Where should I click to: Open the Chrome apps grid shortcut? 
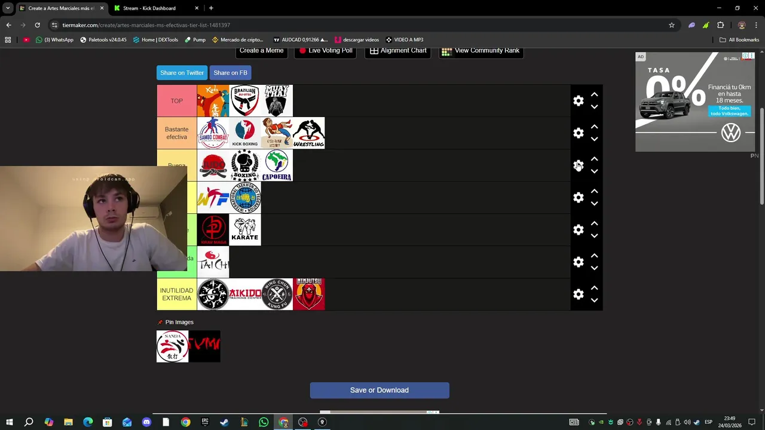[x=8, y=40]
